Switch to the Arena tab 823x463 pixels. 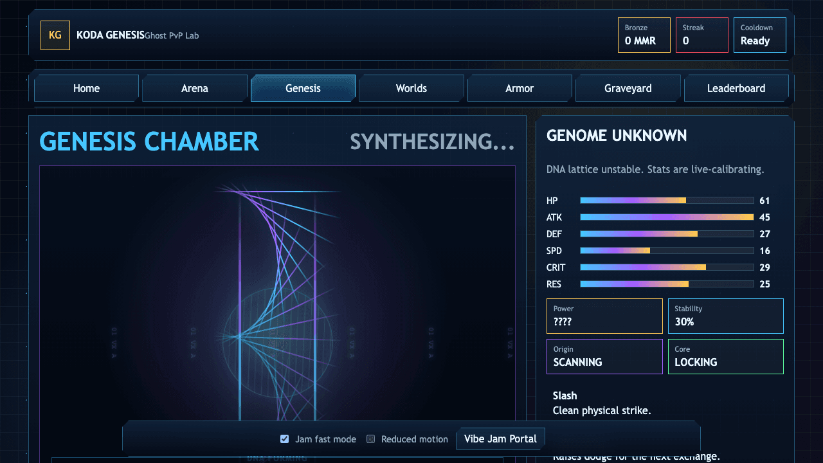coord(195,88)
